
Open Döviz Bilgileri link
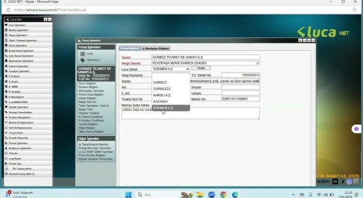(x=87, y=83)
